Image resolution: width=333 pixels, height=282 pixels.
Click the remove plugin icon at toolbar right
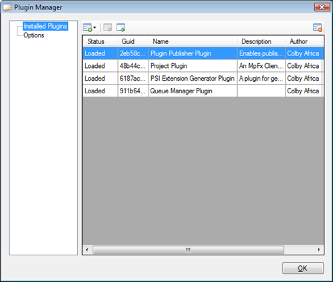click(318, 27)
